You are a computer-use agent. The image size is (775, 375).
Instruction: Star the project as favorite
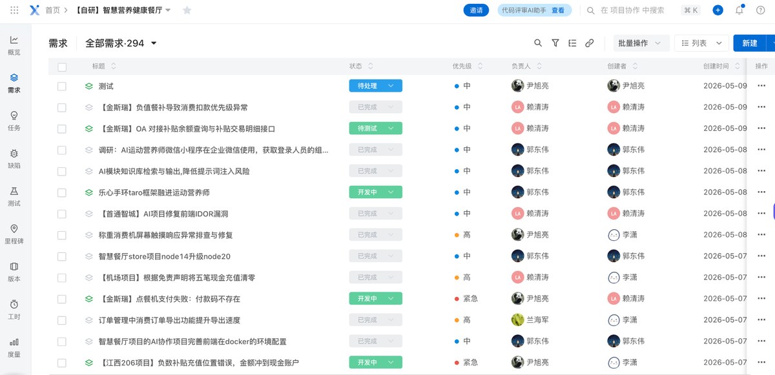(x=187, y=10)
